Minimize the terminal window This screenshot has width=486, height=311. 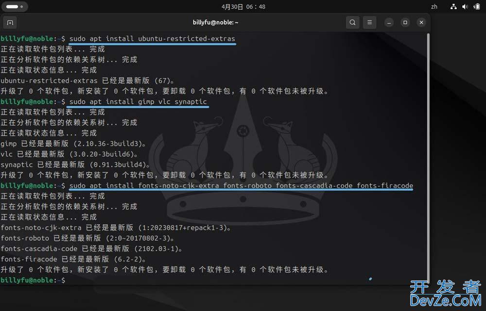tap(389, 22)
